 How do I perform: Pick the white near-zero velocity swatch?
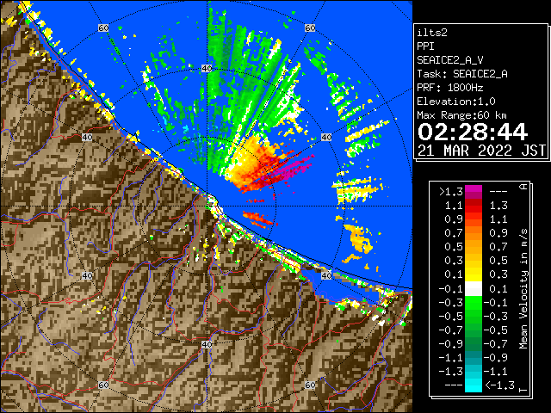474,289
